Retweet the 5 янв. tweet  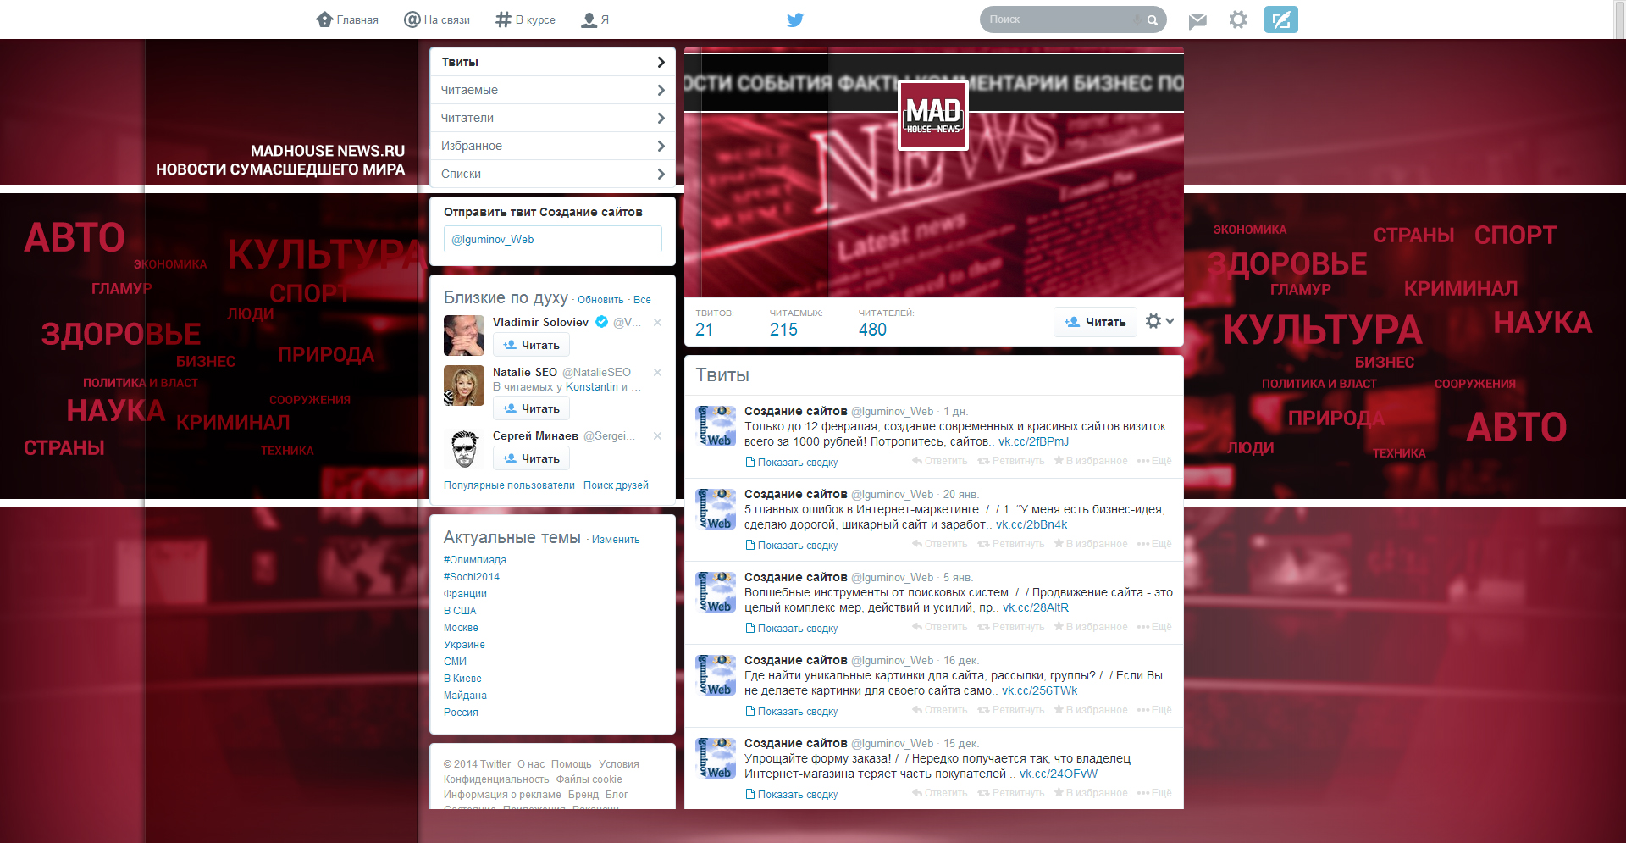(x=1011, y=627)
